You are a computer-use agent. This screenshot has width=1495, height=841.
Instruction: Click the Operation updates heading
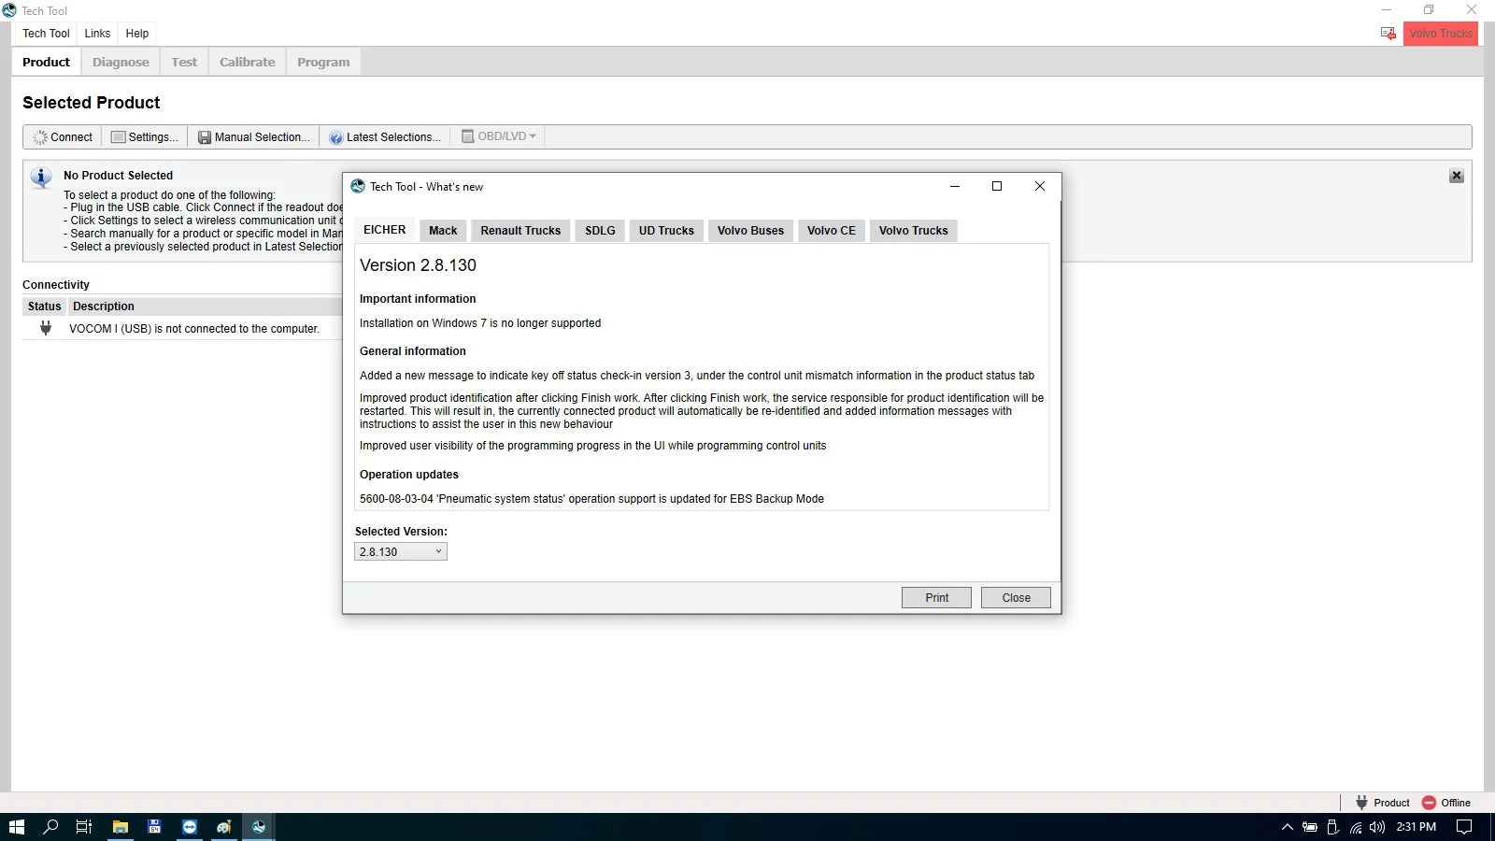coord(409,475)
